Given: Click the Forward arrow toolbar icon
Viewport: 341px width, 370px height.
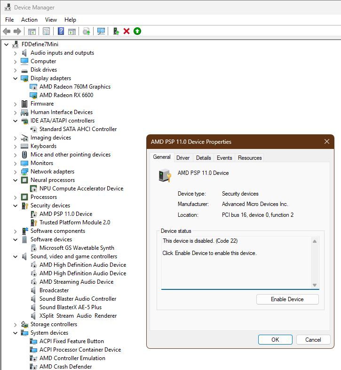Looking at the screenshot, I should (x=17, y=31).
